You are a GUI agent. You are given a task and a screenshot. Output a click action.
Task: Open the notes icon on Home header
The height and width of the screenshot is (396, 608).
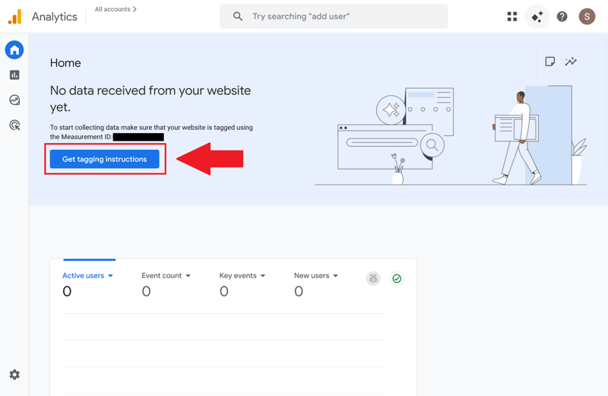point(549,62)
